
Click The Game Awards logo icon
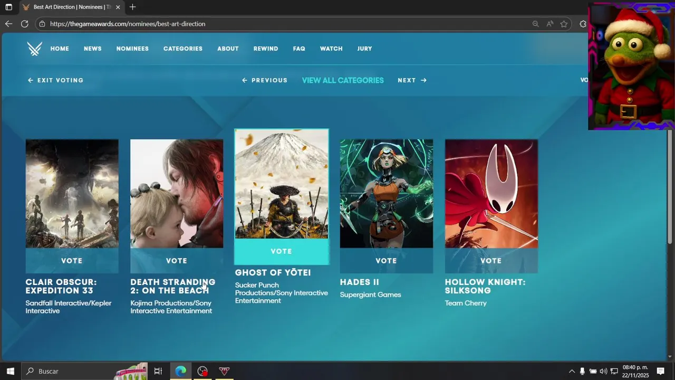pos(35,49)
